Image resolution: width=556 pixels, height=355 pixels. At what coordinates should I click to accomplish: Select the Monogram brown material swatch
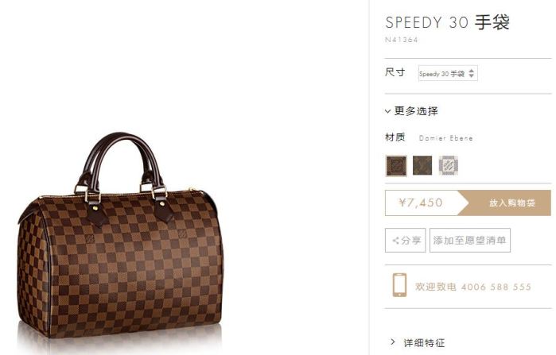point(422,165)
